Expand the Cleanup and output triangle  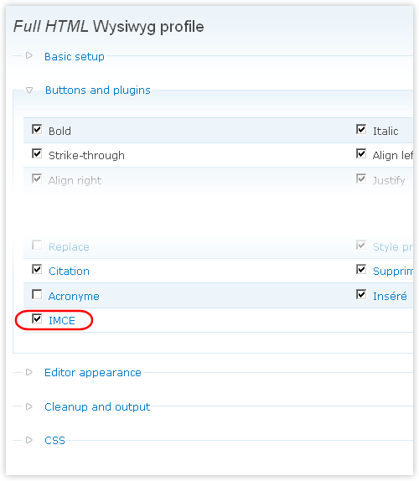pos(29,406)
